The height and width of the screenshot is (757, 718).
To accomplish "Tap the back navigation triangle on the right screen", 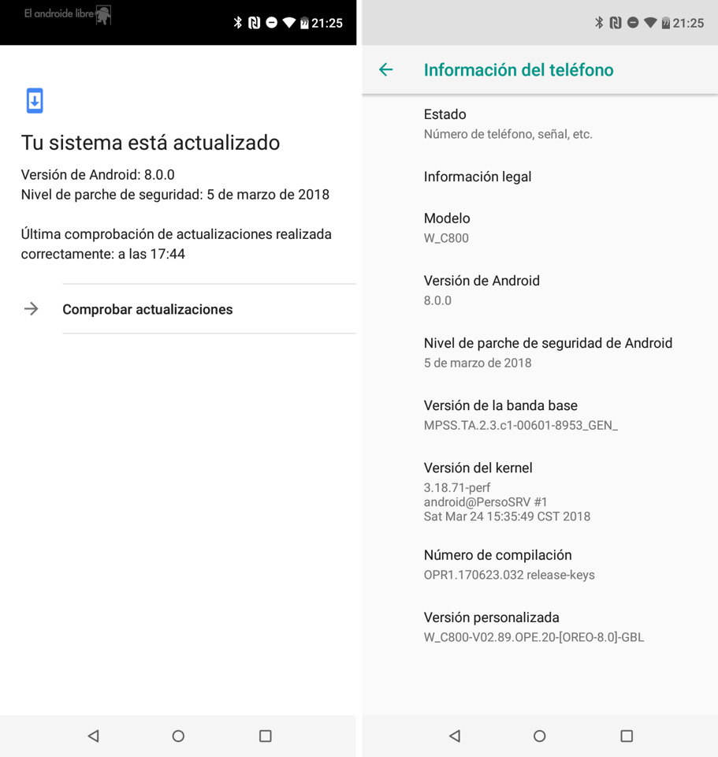I will pos(455,736).
